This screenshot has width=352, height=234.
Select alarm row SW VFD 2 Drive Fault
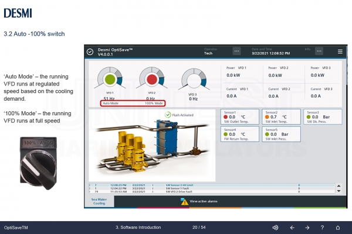pyautogui.click(x=212, y=192)
